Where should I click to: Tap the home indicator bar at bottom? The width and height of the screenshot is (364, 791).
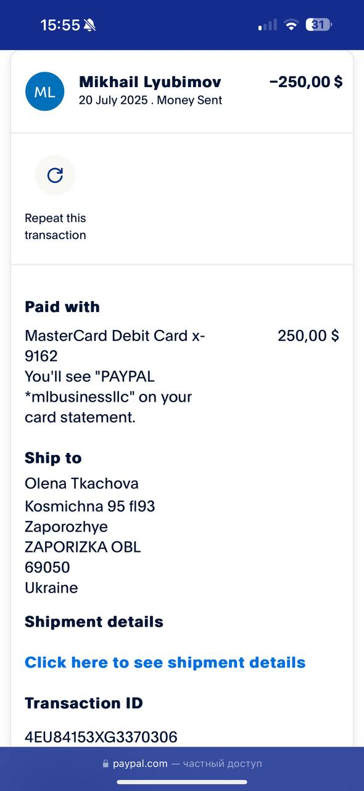tap(182, 782)
